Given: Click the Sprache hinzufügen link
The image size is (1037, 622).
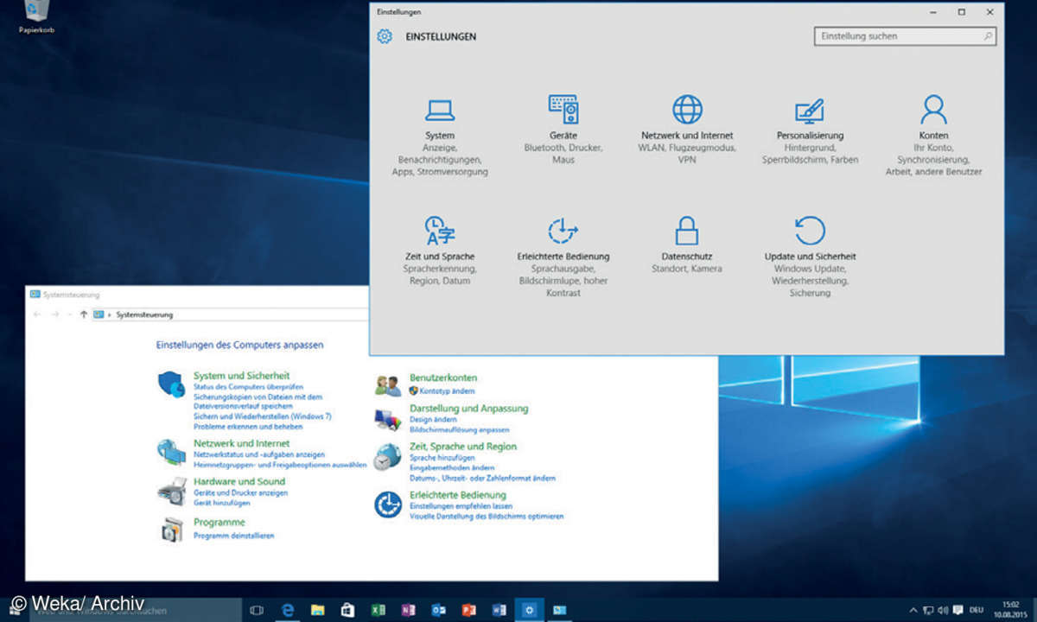Looking at the screenshot, I should pos(442,458).
